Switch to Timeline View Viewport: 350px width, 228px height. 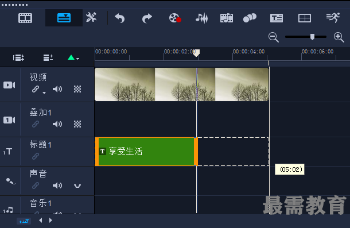tap(64, 18)
